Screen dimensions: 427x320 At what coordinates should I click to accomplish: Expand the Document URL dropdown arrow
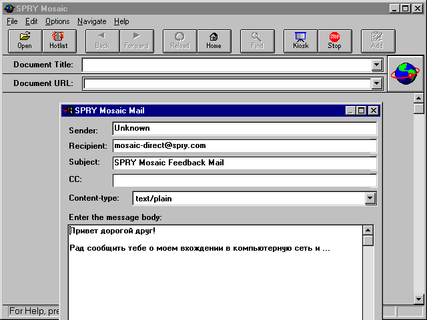click(377, 84)
